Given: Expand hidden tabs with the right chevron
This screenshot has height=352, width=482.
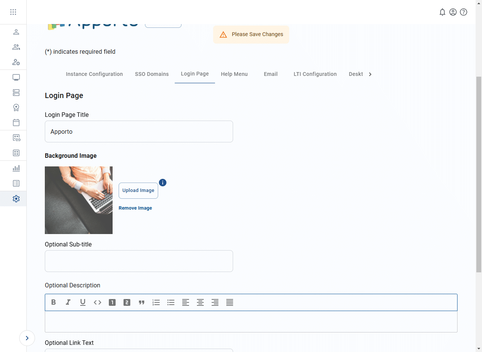Looking at the screenshot, I should pyautogui.click(x=370, y=74).
